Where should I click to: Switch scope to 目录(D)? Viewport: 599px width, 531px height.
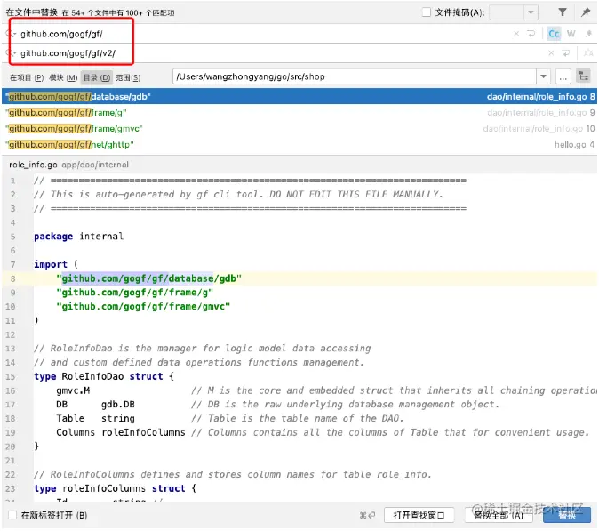coord(97,77)
